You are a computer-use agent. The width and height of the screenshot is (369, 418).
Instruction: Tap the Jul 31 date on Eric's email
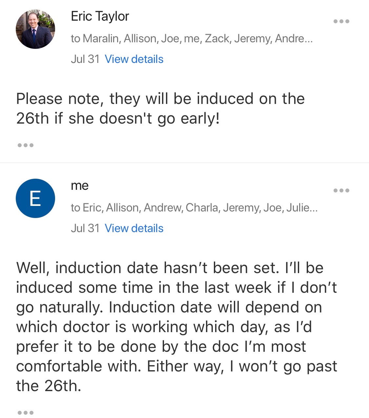(85, 59)
